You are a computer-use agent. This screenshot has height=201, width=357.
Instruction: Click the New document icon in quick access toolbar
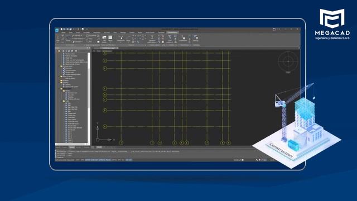(61, 29)
